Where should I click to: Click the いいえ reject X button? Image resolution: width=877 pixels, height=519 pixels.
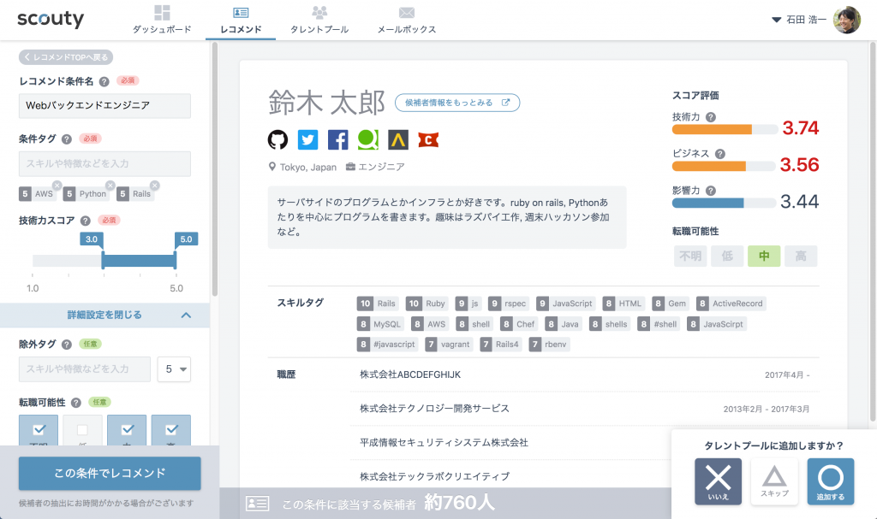(x=718, y=481)
